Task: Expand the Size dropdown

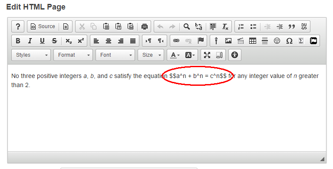Action: click(151, 55)
